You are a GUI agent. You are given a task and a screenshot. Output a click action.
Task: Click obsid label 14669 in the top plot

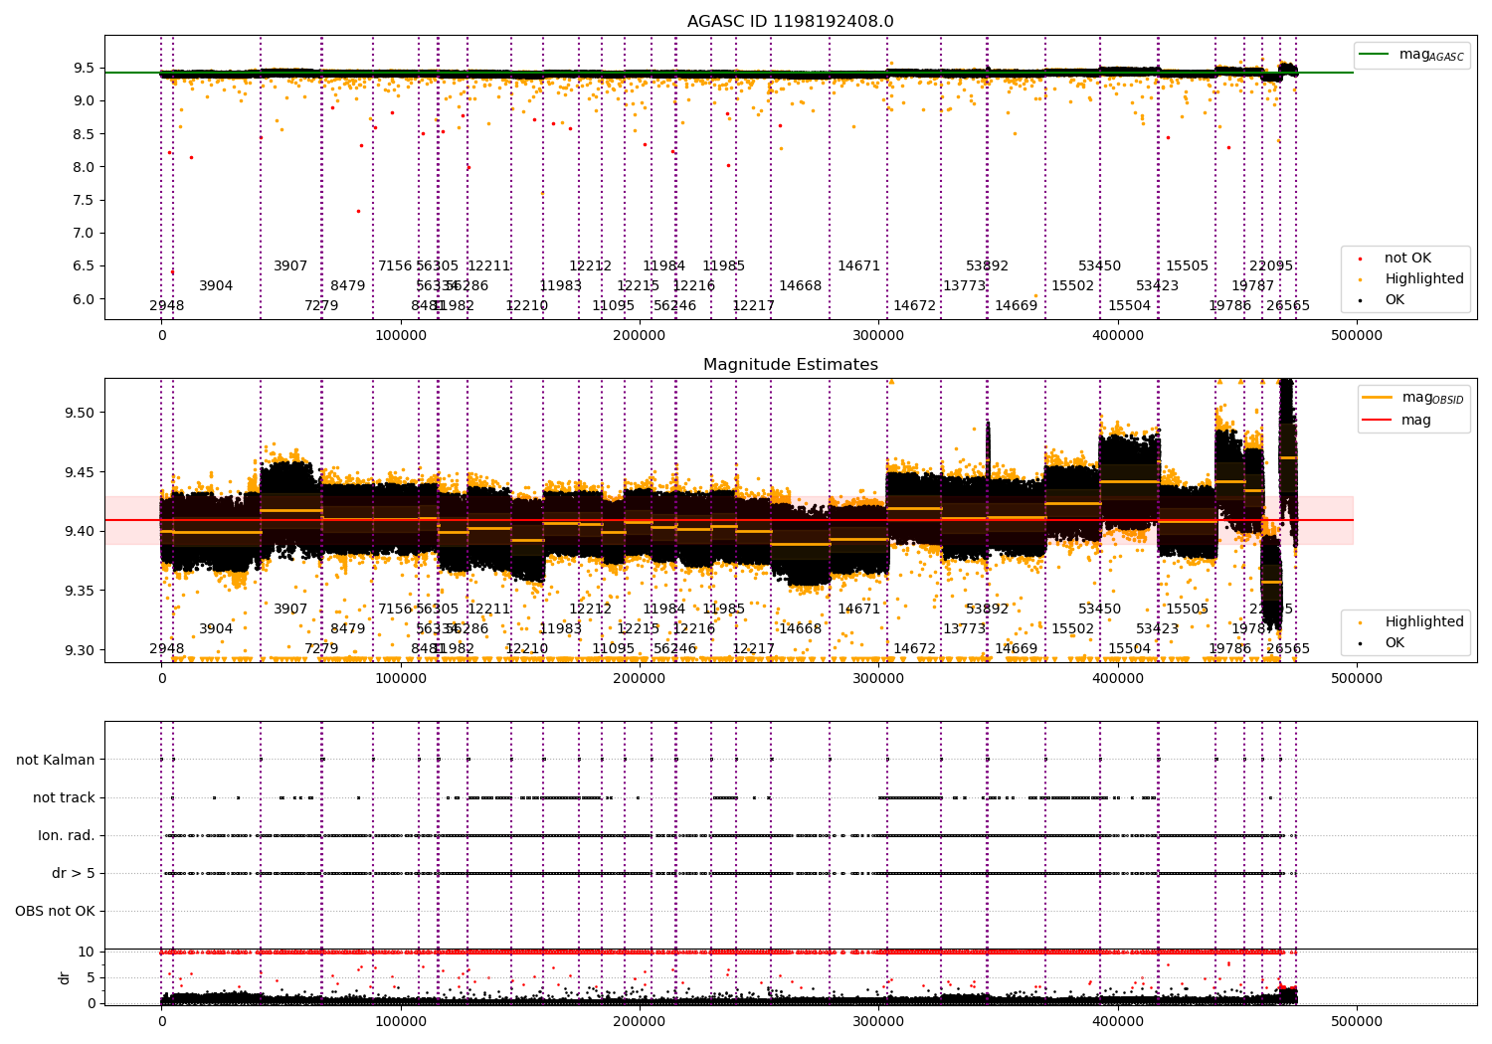point(1017,305)
